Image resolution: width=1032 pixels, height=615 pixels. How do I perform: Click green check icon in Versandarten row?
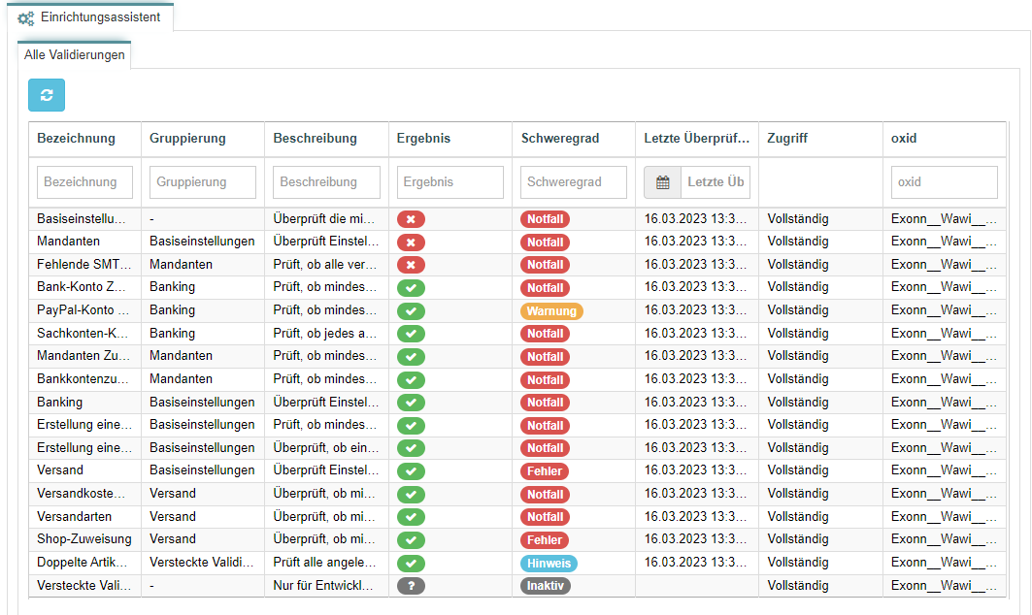pos(411,517)
